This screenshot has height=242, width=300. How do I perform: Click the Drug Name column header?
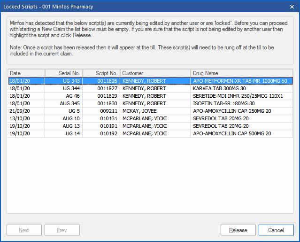242,73
